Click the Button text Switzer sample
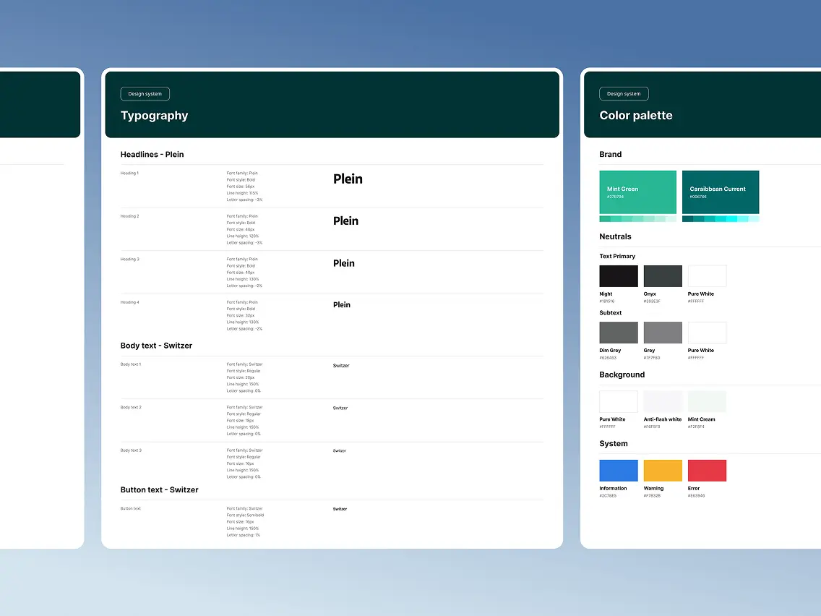Image resolution: width=821 pixels, height=616 pixels. (x=340, y=509)
